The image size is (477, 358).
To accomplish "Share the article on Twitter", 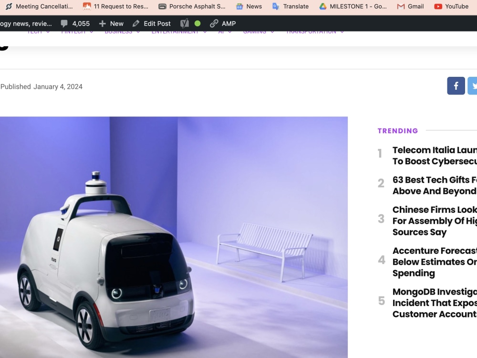I will pyautogui.click(x=472, y=86).
